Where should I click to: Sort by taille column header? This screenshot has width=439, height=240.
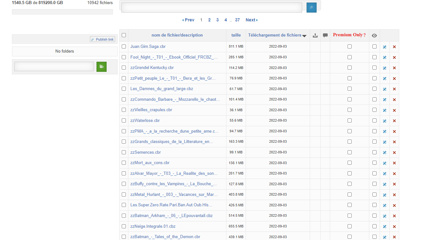coord(236,35)
